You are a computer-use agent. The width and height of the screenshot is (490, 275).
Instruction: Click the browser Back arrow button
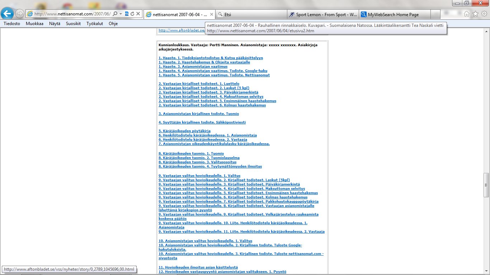tap(8, 14)
